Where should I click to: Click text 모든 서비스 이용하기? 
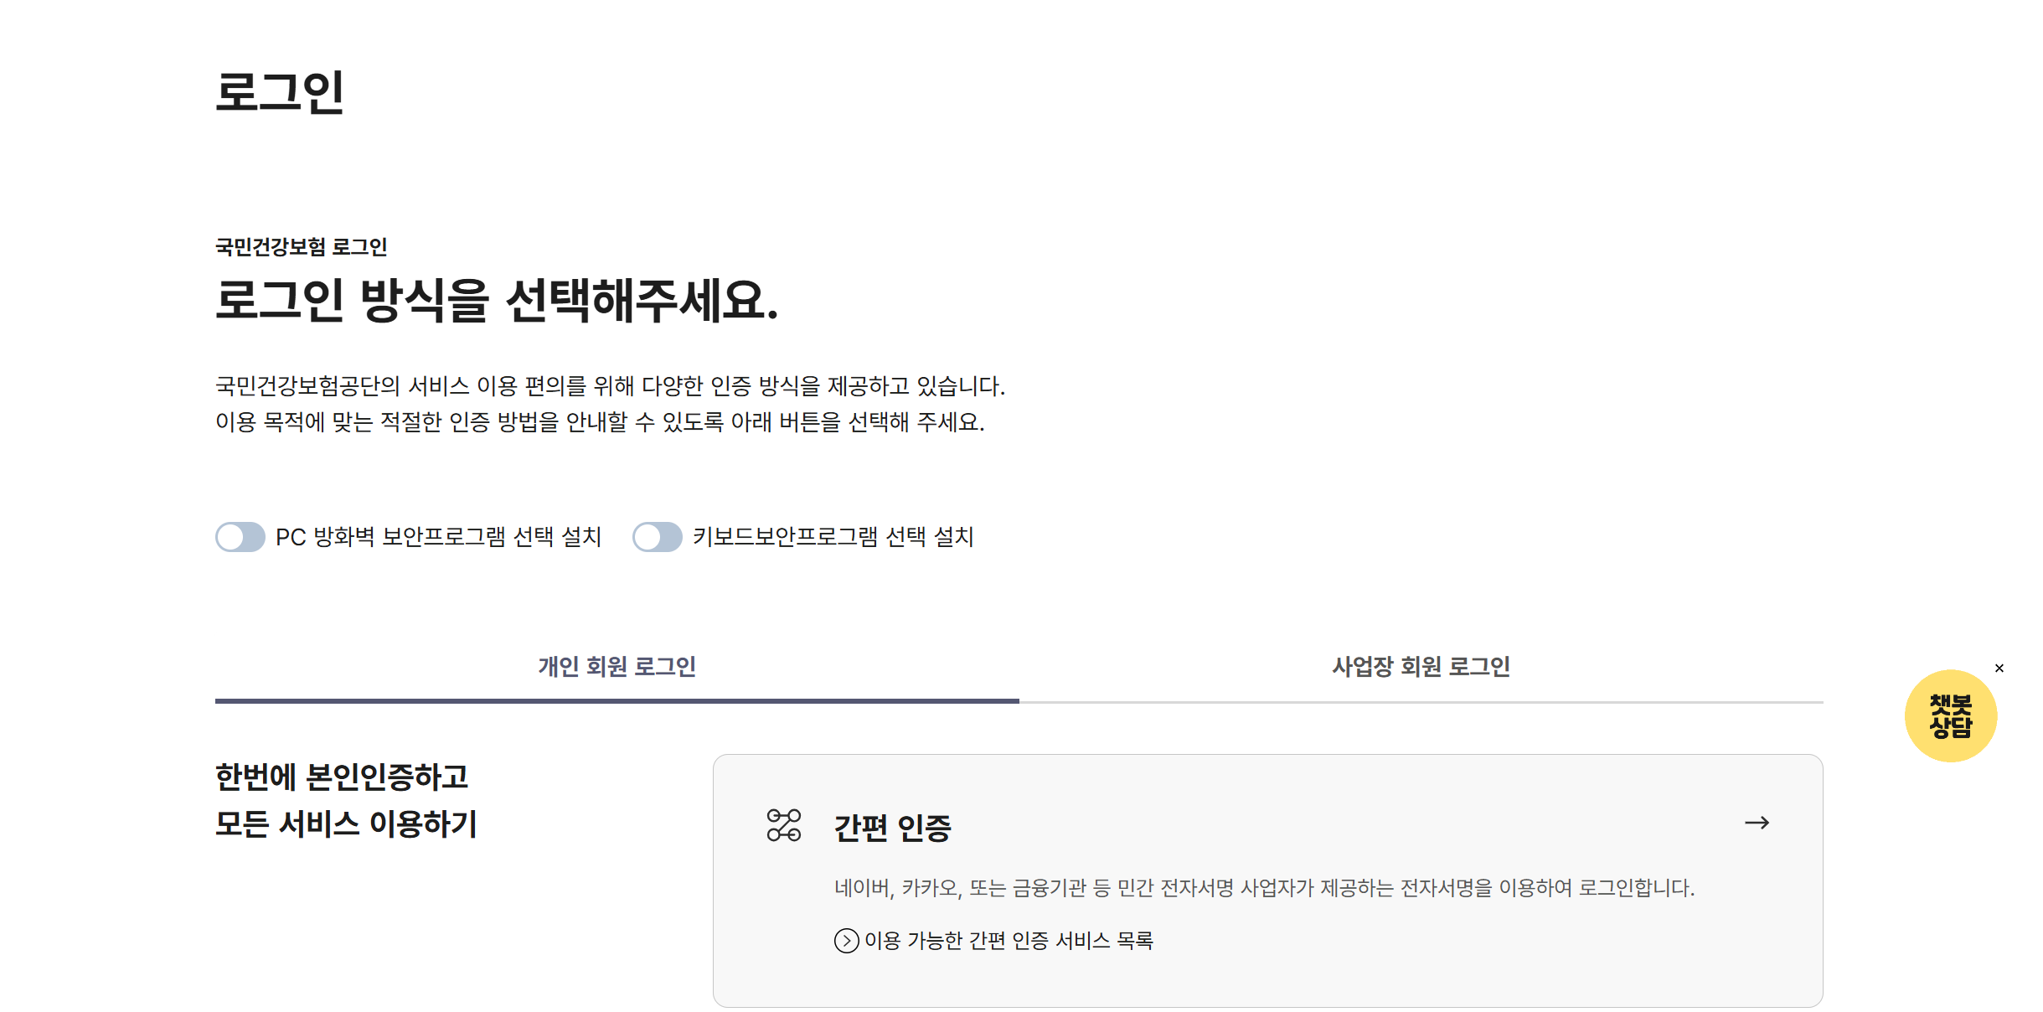[346, 824]
